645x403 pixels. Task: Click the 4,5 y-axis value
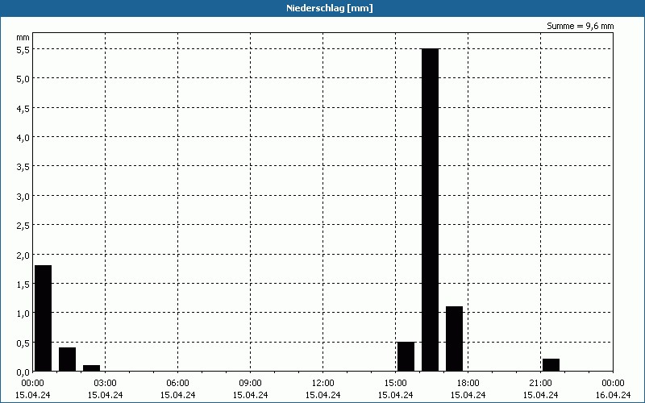click(23, 108)
